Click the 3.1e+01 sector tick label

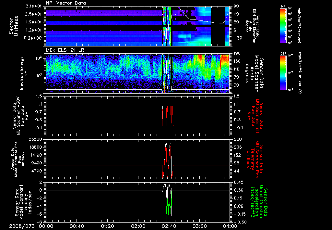(x=34, y=6)
